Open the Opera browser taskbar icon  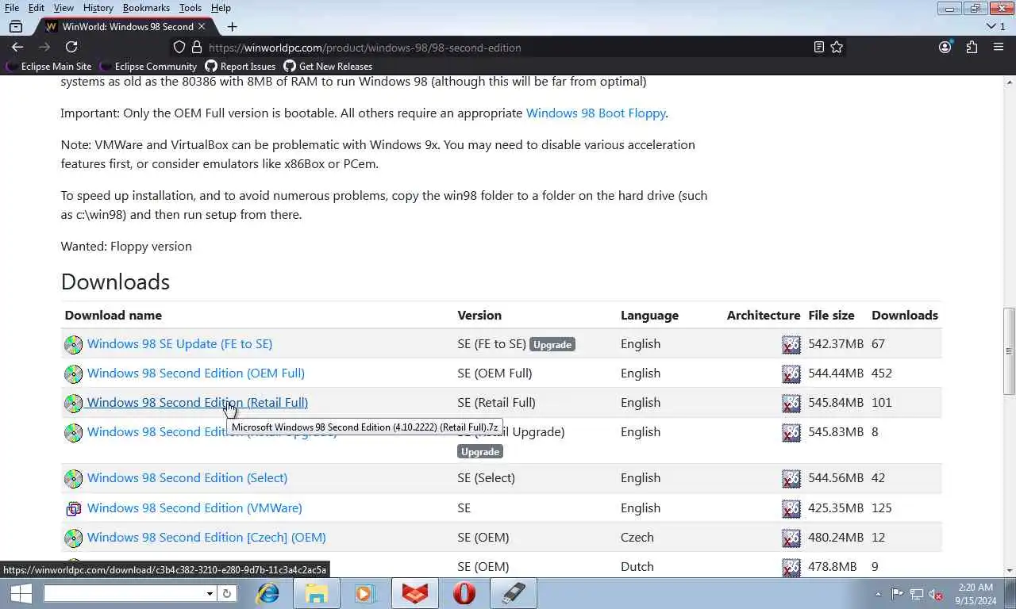[x=464, y=593]
